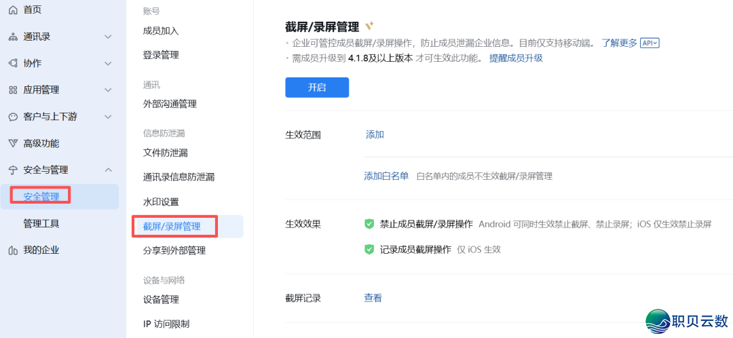The image size is (733, 338).
Task: Click the App Management (应用管理) grid icon
Action: (x=13, y=90)
